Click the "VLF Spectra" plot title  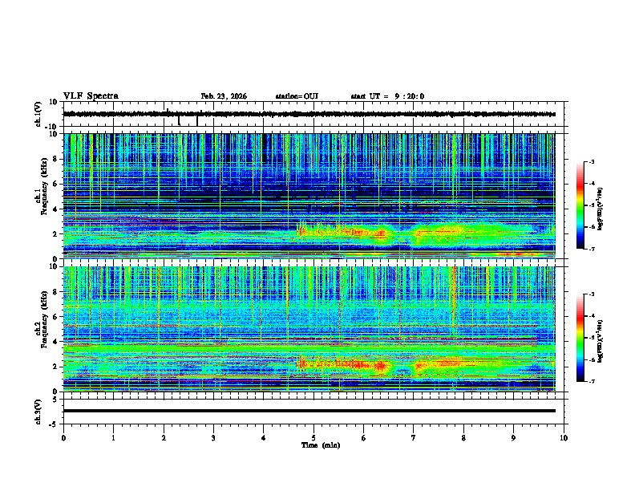tap(91, 96)
